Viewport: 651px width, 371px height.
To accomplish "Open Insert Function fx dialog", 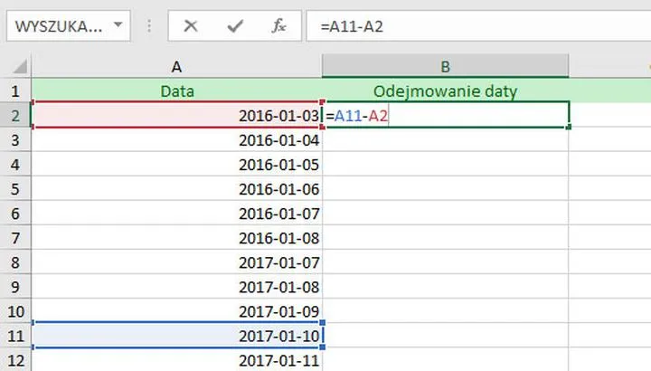I will click(x=279, y=25).
